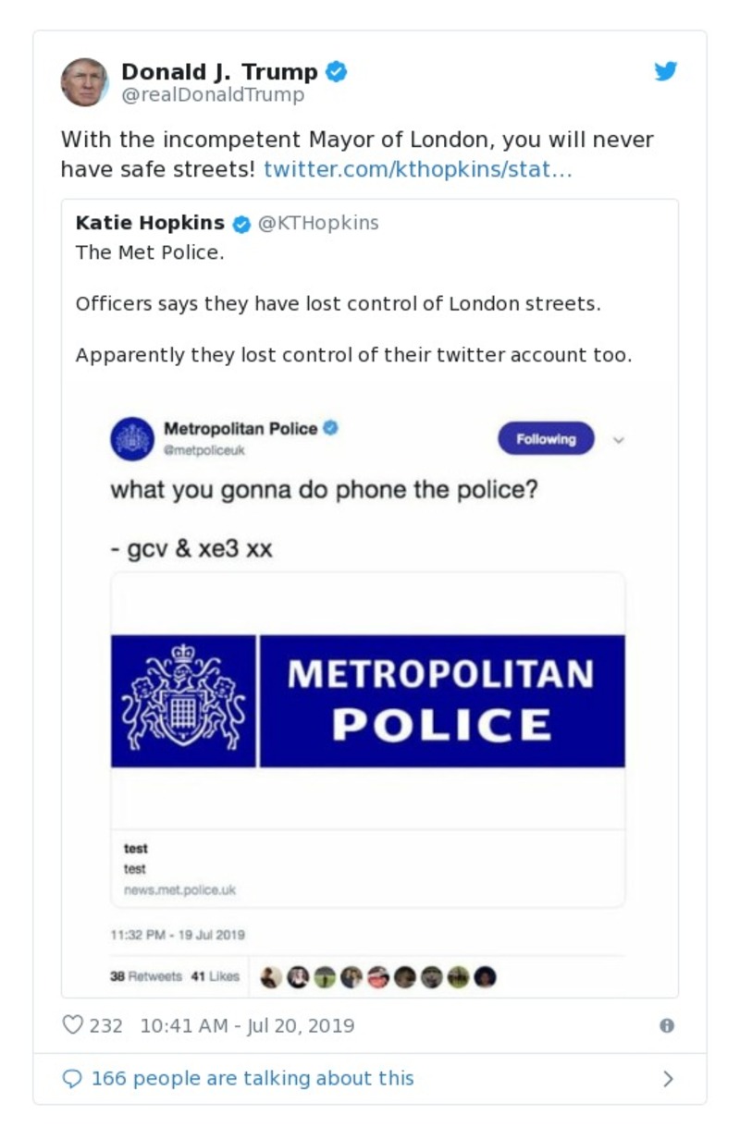Click the Metropolitan Police avatar crest
This screenshot has width=740, height=1139.
(132, 438)
